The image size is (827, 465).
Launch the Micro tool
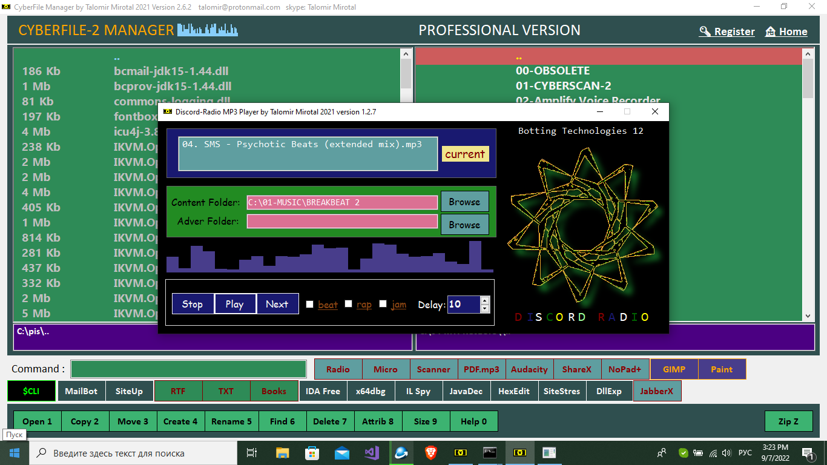pyautogui.click(x=386, y=369)
